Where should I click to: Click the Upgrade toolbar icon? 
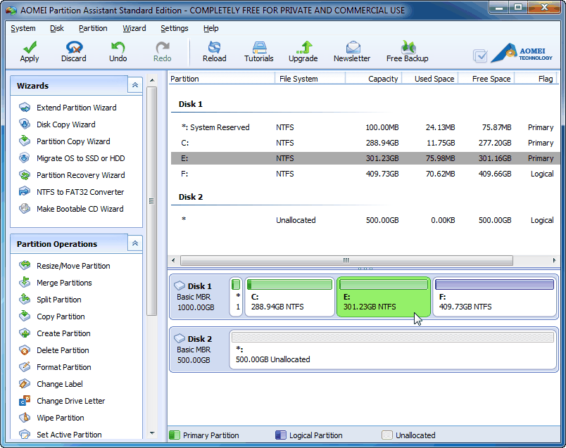[x=303, y=48]
